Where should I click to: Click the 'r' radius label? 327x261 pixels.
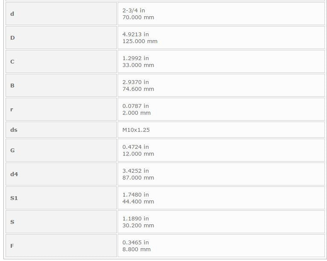pyautogui.click(x=61, y=109)
